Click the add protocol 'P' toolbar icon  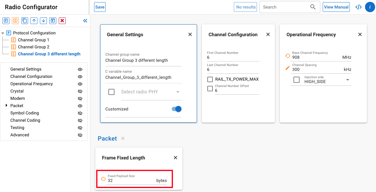(6, 21)
